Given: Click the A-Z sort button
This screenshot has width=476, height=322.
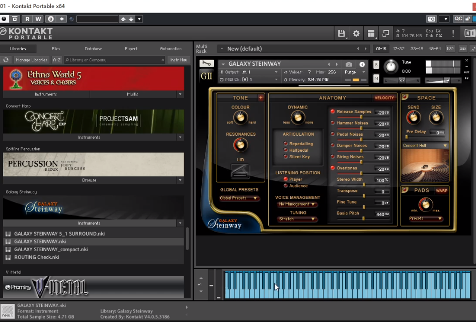Looking at the screenshot, I should pyautogui.click(x=57, y=60).
